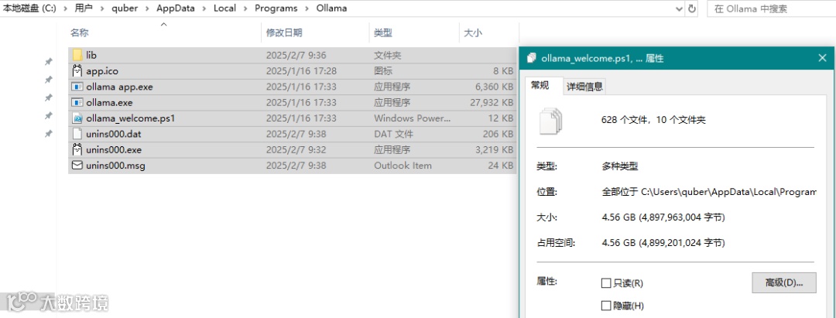This screenshot has width=836, height=318.
Task: Click the 4.56 GB (4,899,201,024 字节) disk usage value
Action: [x=663, y=243]
